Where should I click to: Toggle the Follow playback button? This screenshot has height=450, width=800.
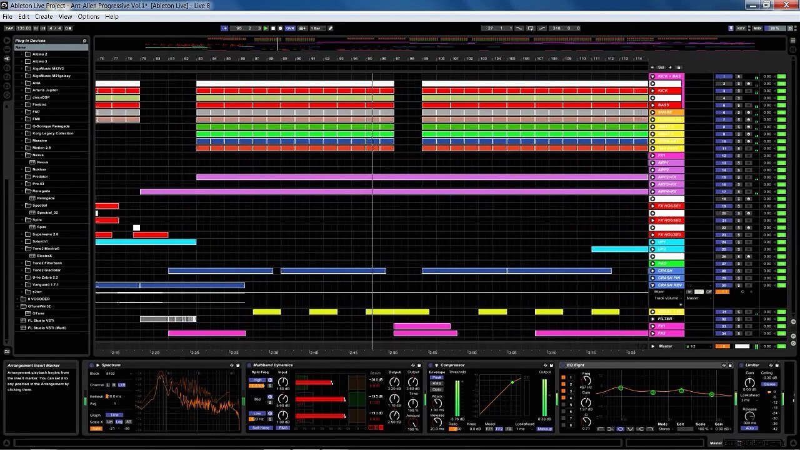tap(225, 28)
